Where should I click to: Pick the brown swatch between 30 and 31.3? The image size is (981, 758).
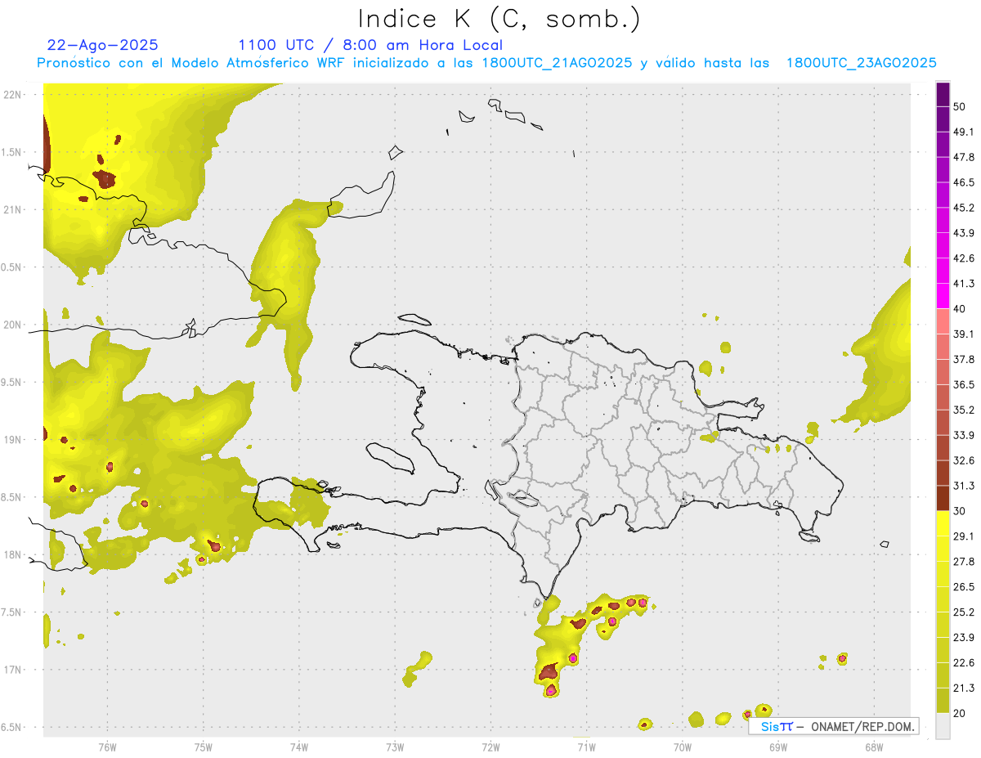(943, 498)
